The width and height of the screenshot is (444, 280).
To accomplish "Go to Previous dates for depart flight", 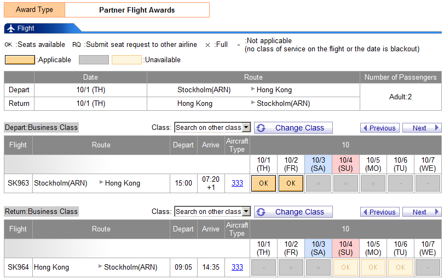I will click(379, 128).
